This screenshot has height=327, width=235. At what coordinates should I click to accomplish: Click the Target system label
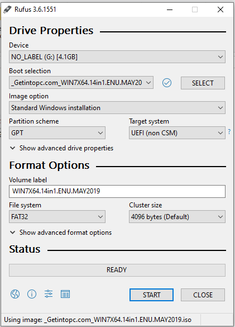(x=149, y=121)
